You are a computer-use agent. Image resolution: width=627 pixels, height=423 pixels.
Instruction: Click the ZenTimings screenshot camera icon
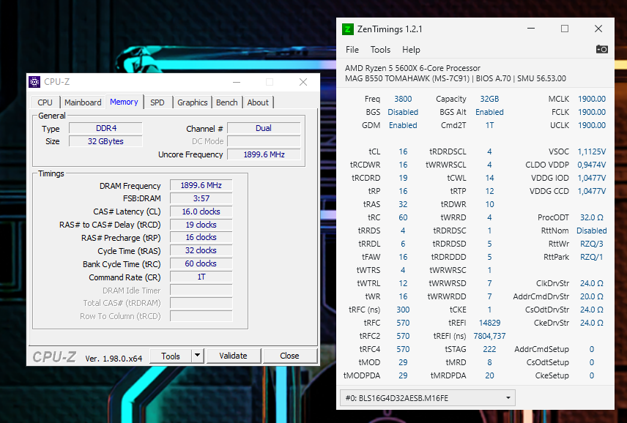pos(602,49)
